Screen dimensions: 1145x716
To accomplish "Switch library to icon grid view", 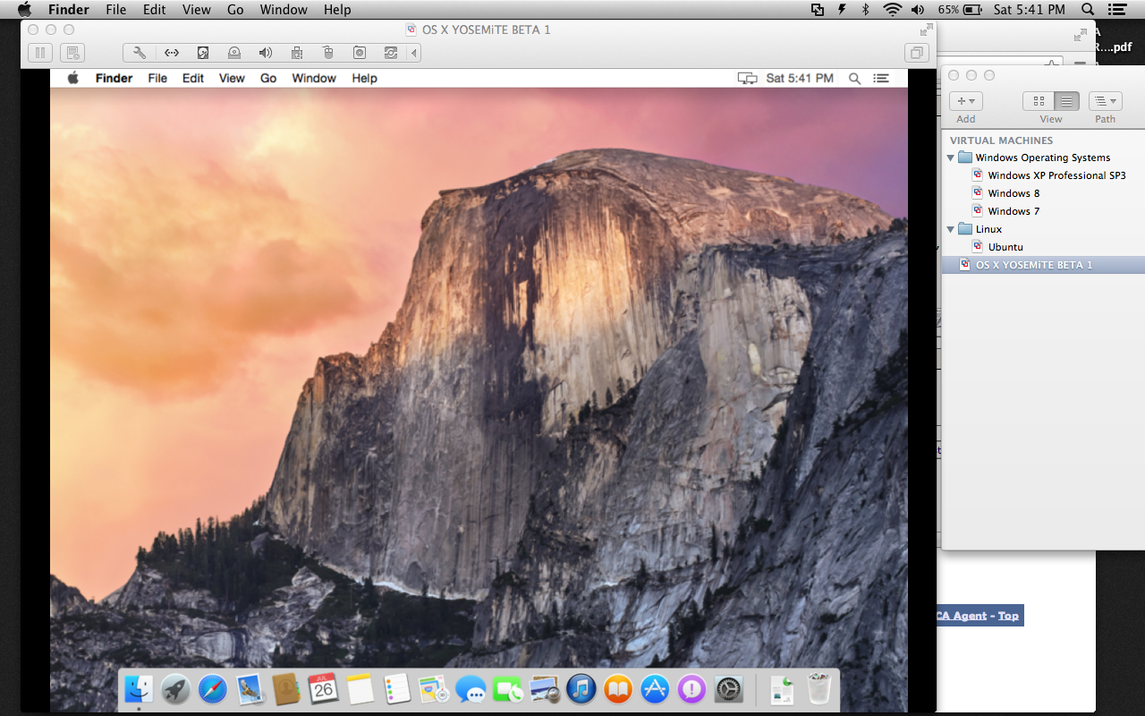I will tap(1038, 101).
